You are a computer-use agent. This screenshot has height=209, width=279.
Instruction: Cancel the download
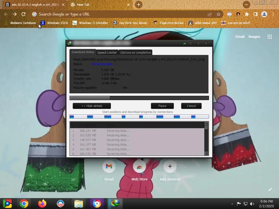191,106
